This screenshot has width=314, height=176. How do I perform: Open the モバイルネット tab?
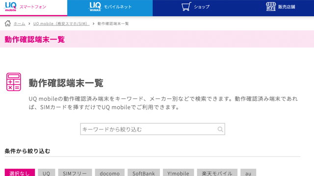[x=110, y=8]
